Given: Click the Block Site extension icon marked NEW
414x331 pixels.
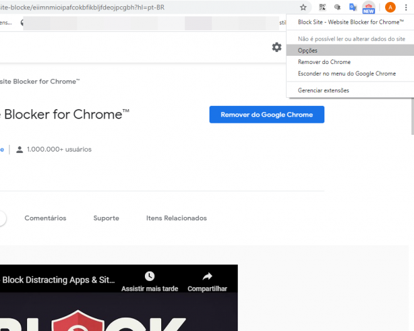Looking at the screenshot, I should (x=369, y=8).
